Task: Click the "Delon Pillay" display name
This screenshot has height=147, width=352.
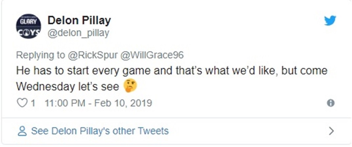Action: tap(79, 20)
